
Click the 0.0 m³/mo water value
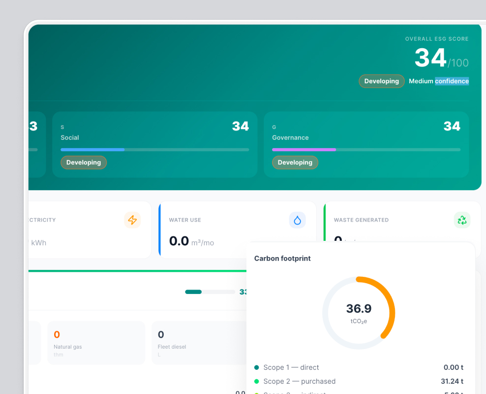point(191,241)
